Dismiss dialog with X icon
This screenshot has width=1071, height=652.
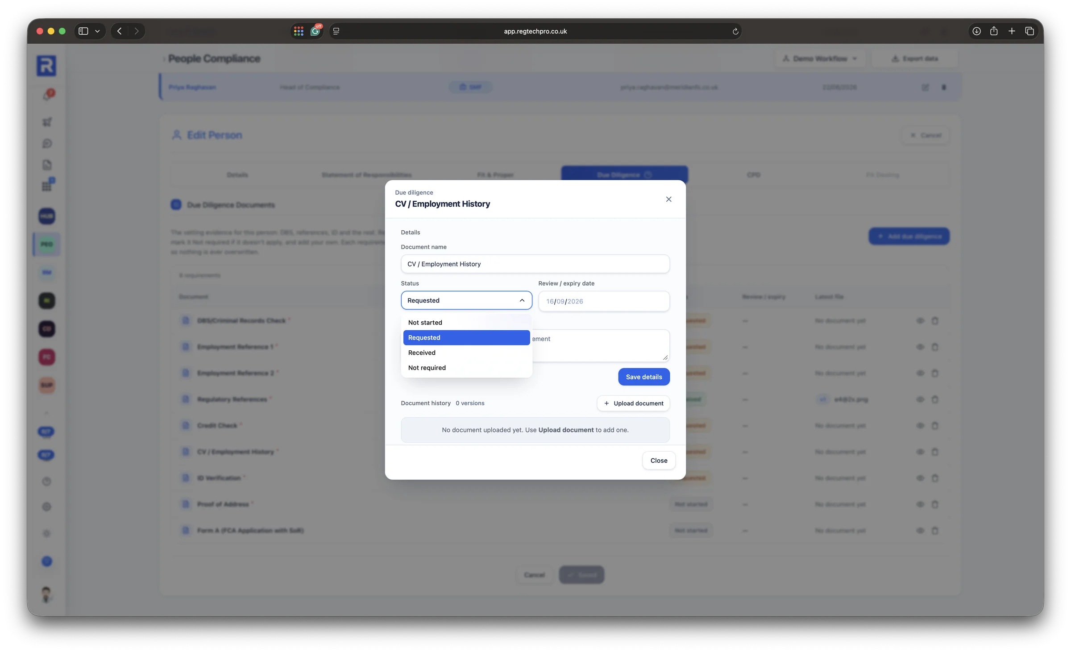pos(668,199)
